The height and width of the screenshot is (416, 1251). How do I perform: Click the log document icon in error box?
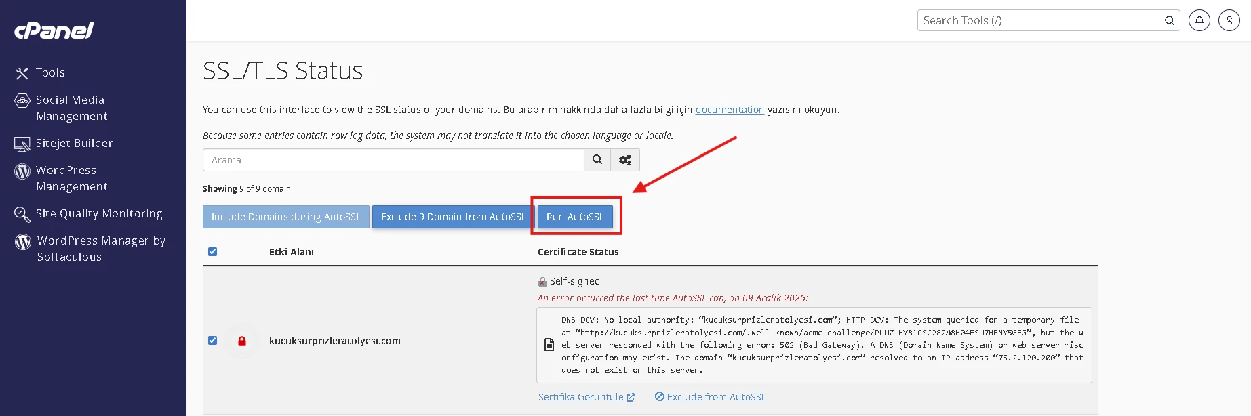coord(550,345)
